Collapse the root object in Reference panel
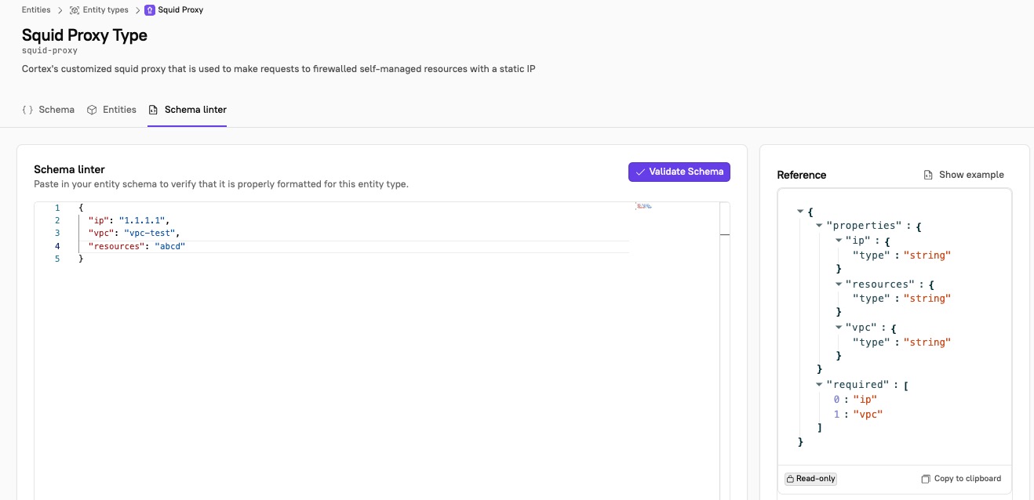Screen dimensions: 1034x500 (801, 212)
